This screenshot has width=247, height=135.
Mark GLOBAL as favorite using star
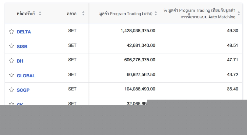(11, 75)
